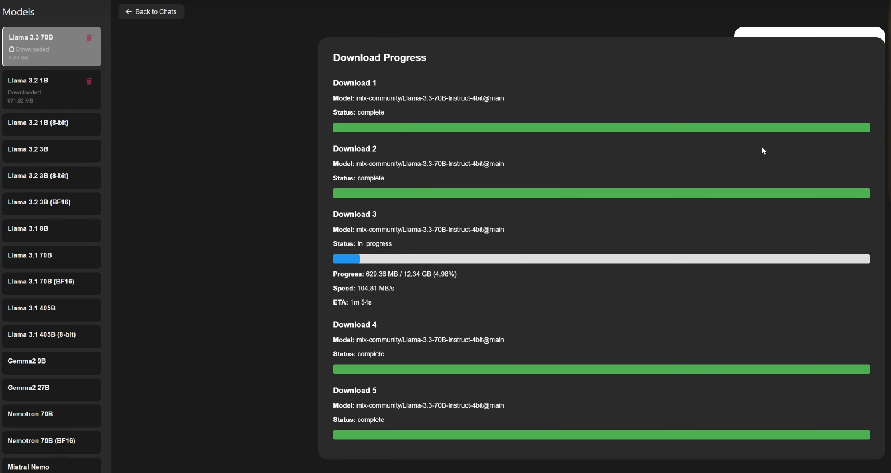Click the Download 4 Status: complete text
This screenshot has height=473, width=891.
click(359, 354)
